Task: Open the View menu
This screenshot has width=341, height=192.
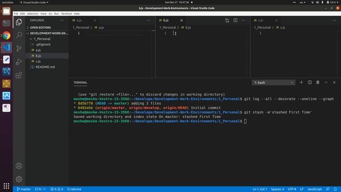Action: (x=43, y=13)
